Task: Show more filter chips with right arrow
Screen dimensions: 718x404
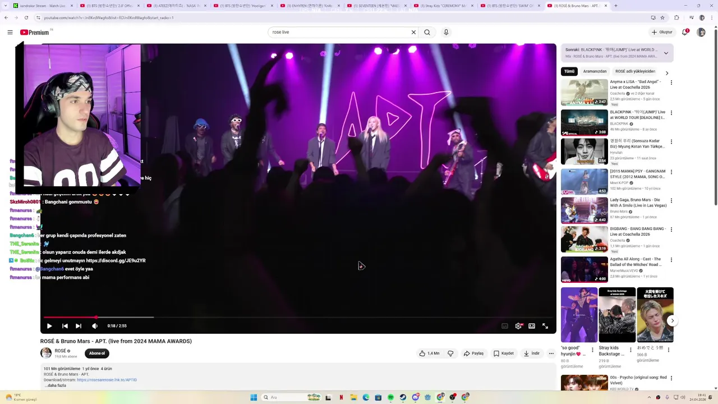Action: pos(667,73)
